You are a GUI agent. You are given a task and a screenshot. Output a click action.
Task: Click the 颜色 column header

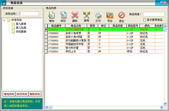[147, 26]
